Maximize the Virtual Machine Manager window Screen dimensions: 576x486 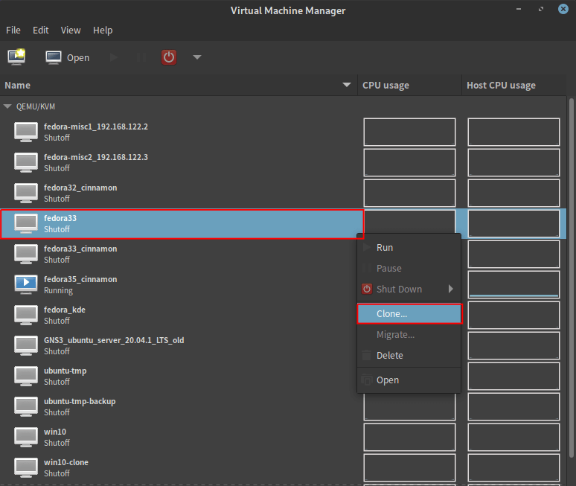[541, 9]
